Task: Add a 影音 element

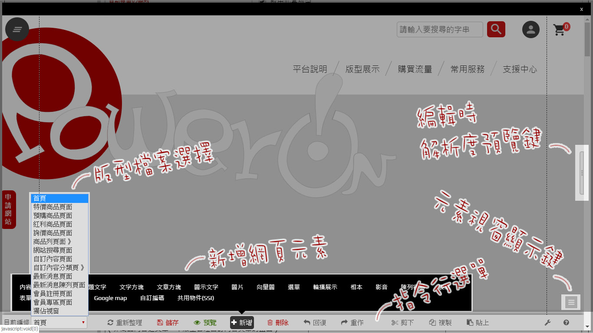Action: [x=382, y=287]
